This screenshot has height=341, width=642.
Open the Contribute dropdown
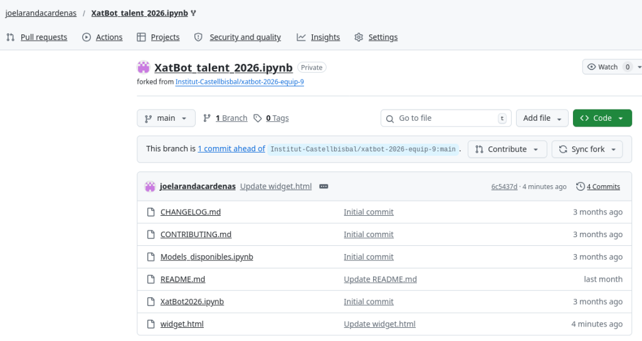(507, 149)
